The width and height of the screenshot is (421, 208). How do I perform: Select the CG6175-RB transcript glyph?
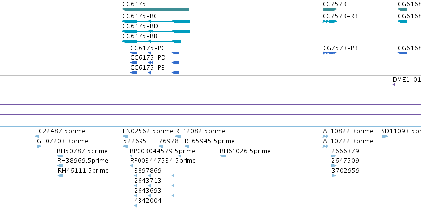coord(151,41)
